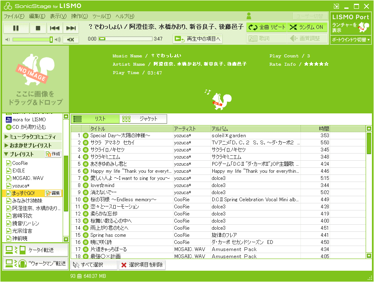
Task: Open the ヘルプ(H) menu
Action: (125, 16)
